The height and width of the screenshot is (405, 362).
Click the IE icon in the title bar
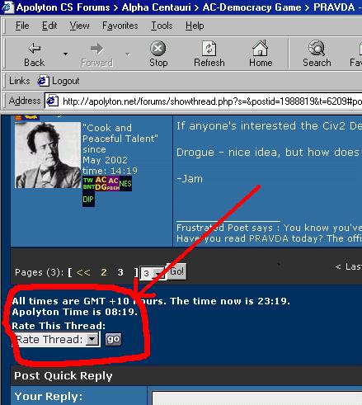click(x=7, y=7)
